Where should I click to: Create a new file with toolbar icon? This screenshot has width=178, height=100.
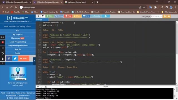(x=38, y=16)
